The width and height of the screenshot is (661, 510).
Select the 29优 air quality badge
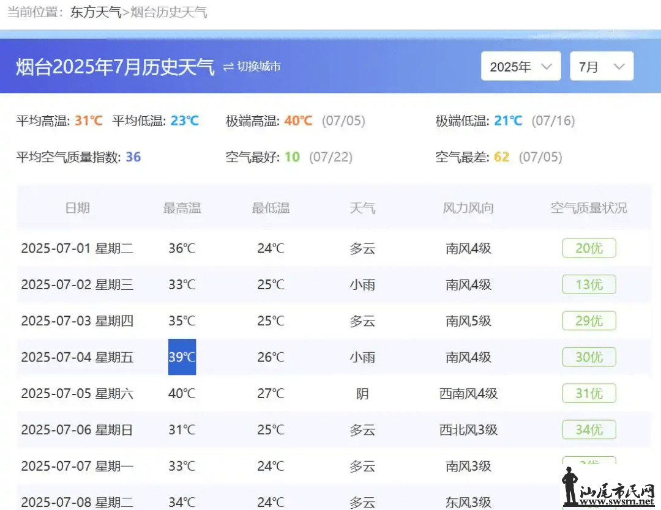(x=589, y=320)
